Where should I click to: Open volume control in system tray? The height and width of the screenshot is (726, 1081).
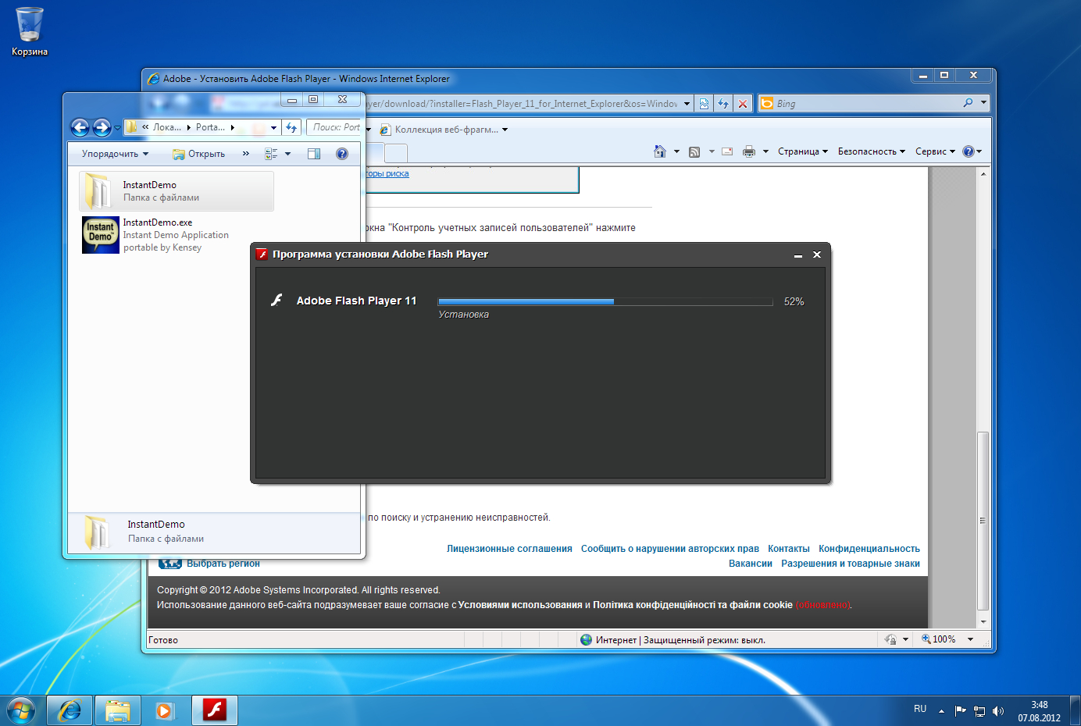pos(998,711)
